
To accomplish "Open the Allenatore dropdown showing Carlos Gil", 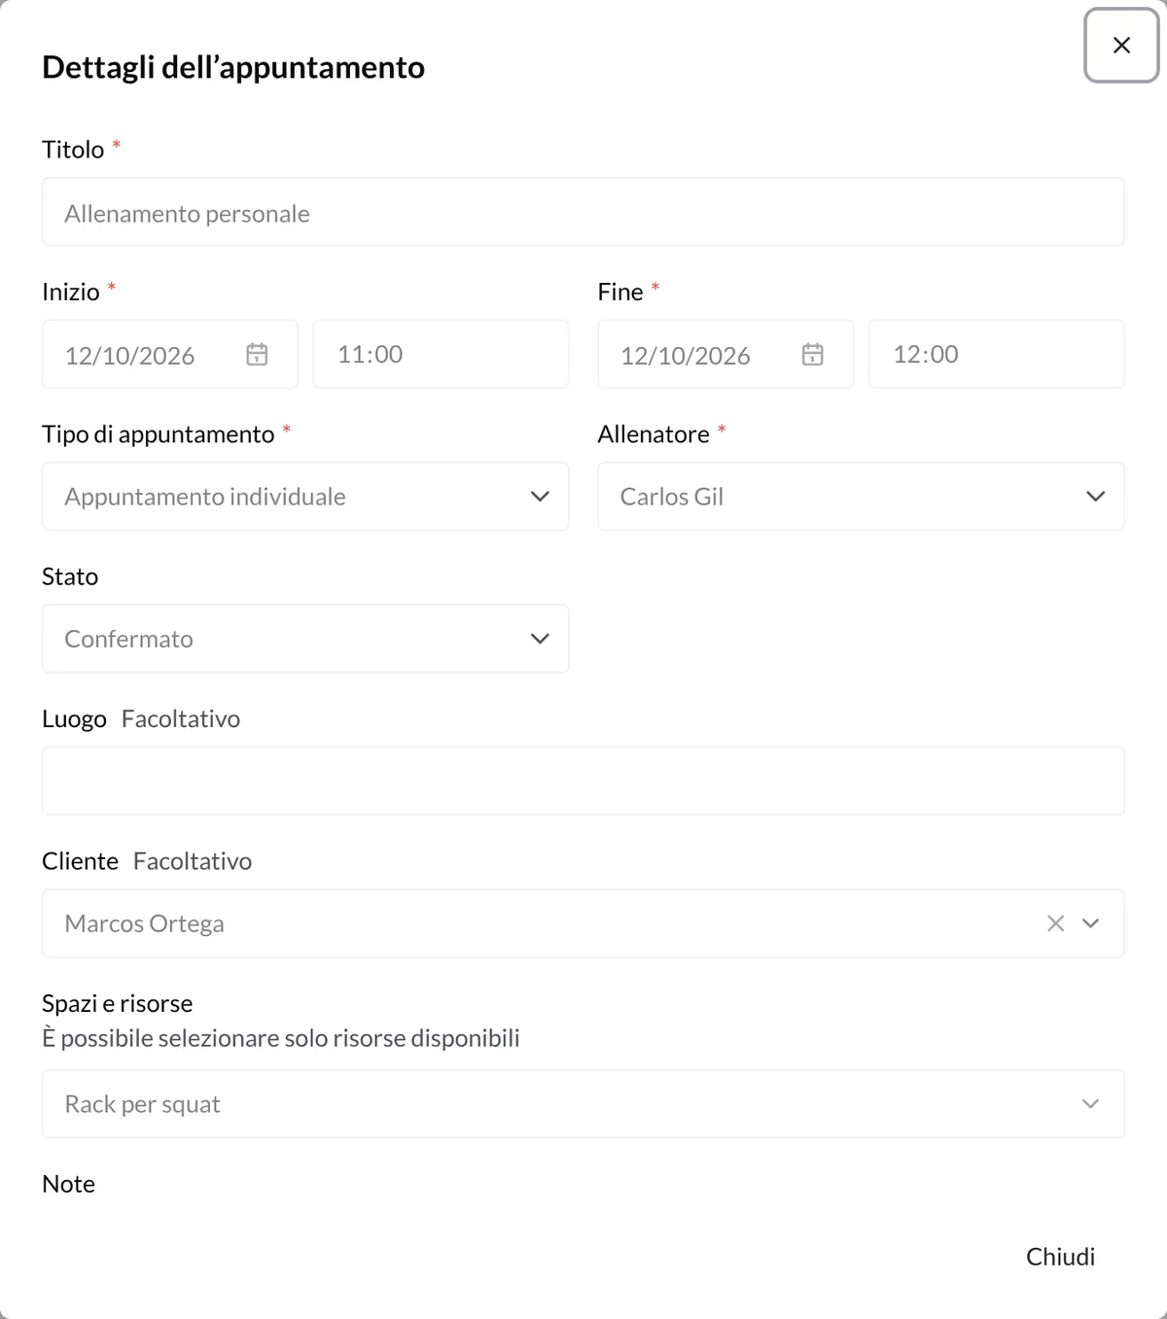I will 861,497.
